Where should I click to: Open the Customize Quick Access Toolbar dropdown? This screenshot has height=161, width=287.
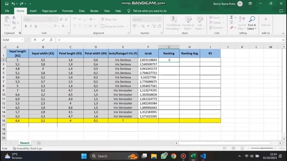pos(30,4)
